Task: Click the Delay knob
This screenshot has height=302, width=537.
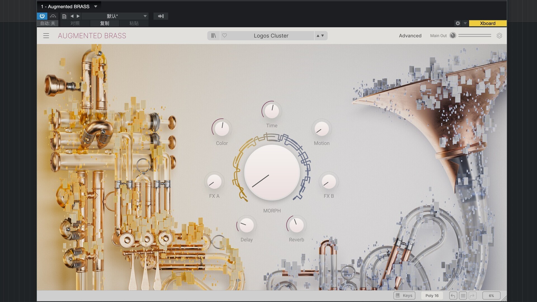Action: coord(246,225)
